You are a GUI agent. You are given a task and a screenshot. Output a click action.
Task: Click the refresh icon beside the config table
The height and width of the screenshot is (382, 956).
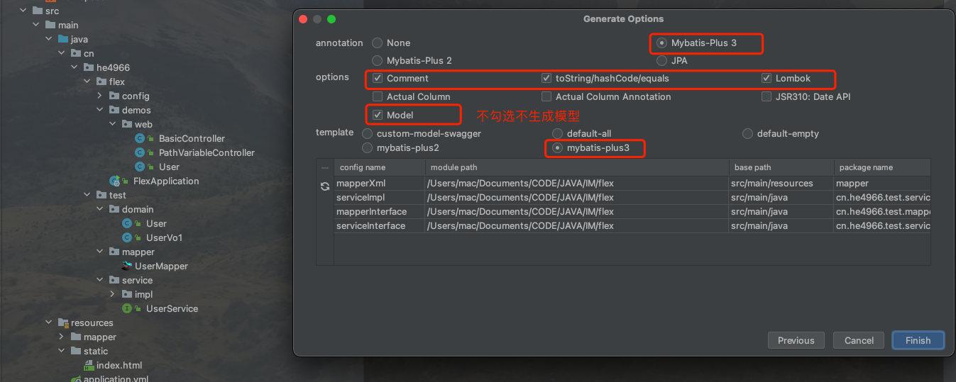[x=325, y=186]
